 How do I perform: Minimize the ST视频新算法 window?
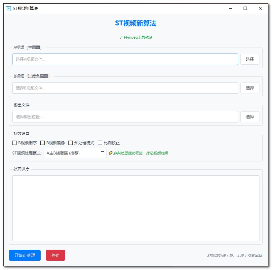click(230, 8)
